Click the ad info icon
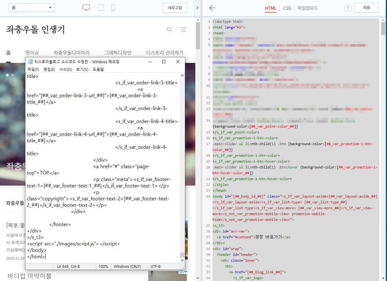Screen dimensions: 387x281 [x=181, y=272]
